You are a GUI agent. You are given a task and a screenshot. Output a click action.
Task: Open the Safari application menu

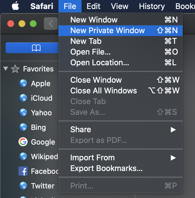pyautogui.click(x=42, y=6)
